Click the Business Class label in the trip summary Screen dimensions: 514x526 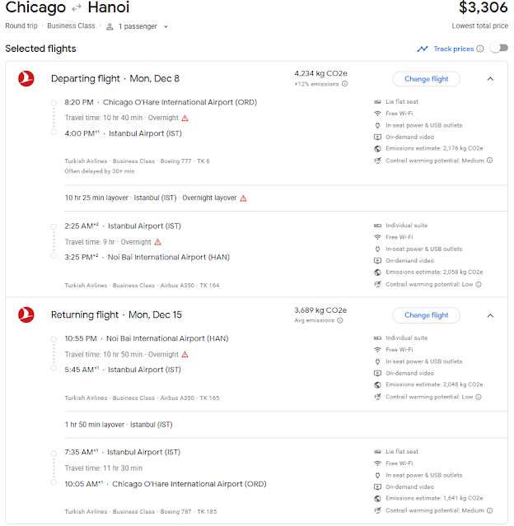tap(71, 26)
